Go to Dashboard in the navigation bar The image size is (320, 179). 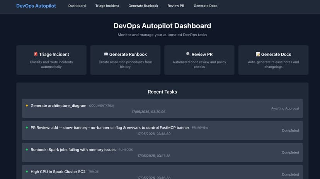coord(77,6)
